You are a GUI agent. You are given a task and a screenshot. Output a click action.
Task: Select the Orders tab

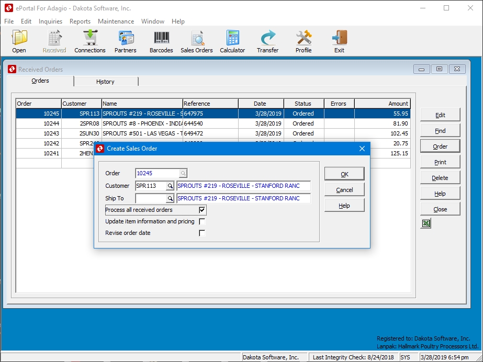click(40, 81)
